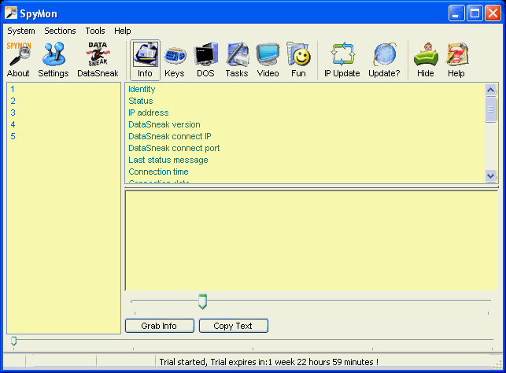
Task: Open Settings from the toolbar
Action: coord(54,60)
